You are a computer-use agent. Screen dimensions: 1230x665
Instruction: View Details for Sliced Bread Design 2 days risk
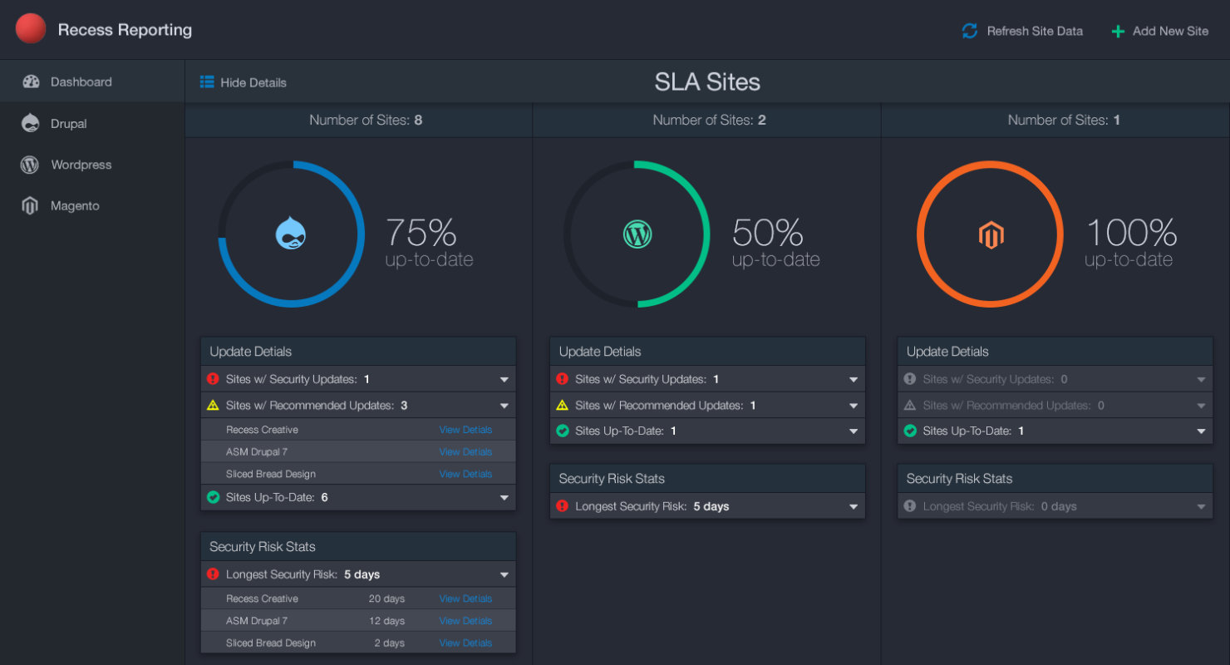pos(465,643)
